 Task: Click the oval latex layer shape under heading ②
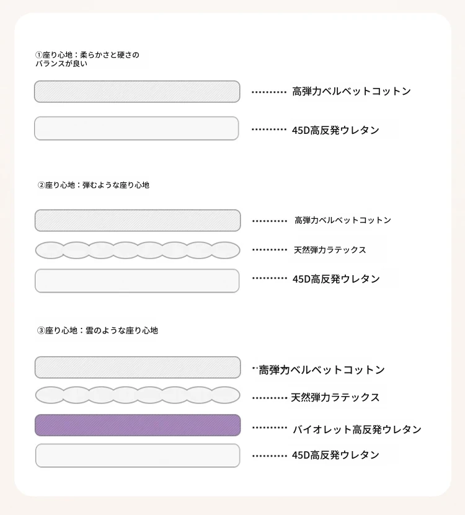tap(138, 250)
